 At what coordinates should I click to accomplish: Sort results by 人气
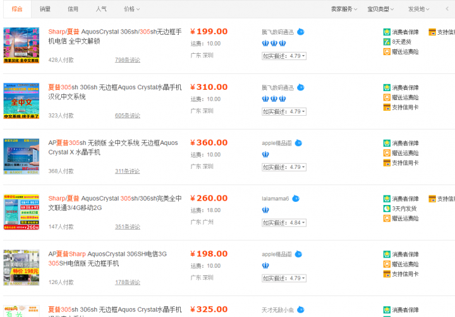click(101, 9)
